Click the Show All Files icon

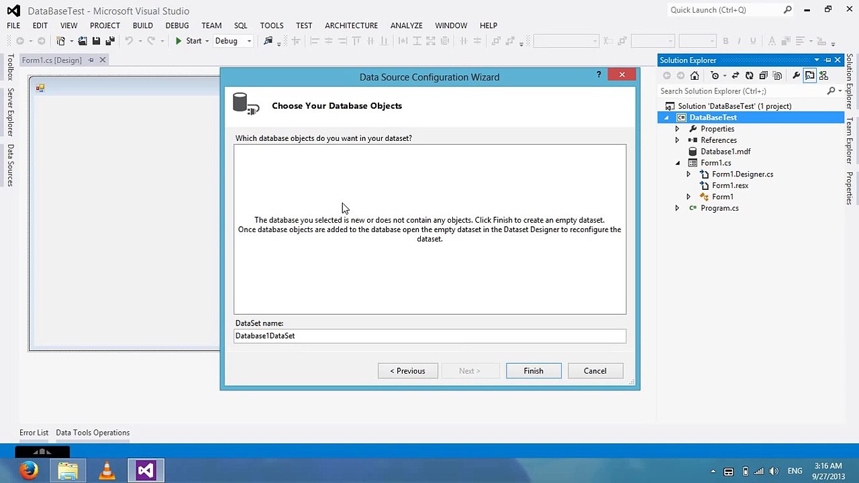(777, 76)
